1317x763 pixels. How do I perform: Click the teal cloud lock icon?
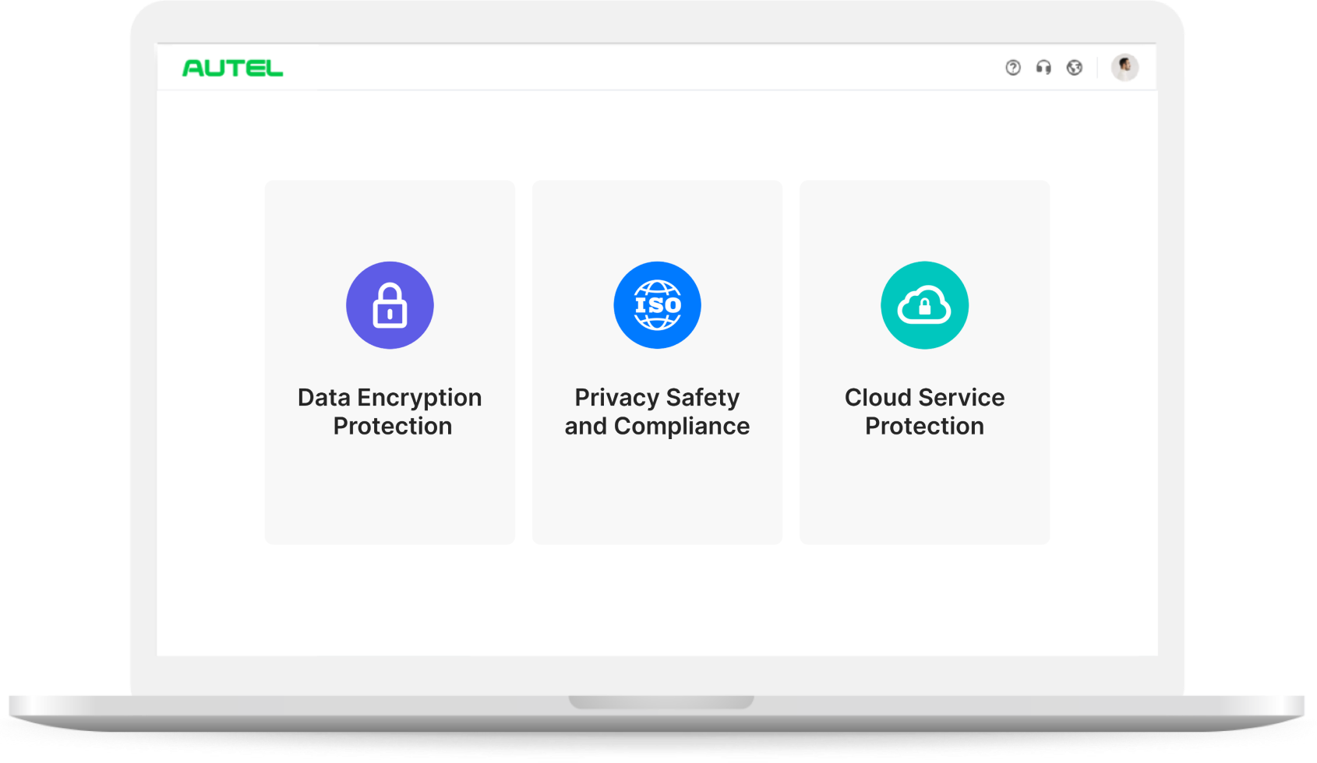[924, 305]
